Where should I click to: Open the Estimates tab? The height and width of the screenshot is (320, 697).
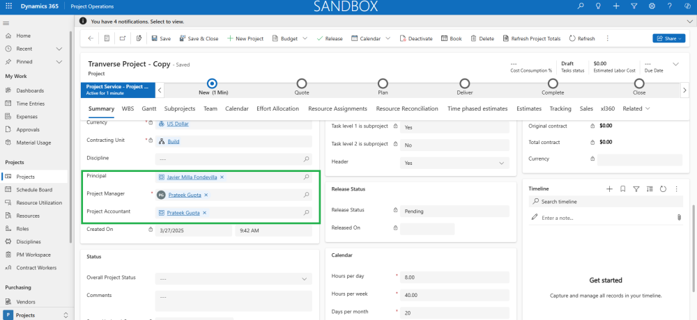pyautogui.click(x=528, y=109)
